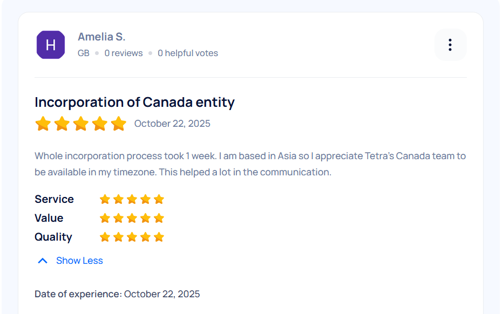Screen dimensions: 503x314
Task: Open the three-dot options menu
Action: pyautogui.click(x=450, y=45)
